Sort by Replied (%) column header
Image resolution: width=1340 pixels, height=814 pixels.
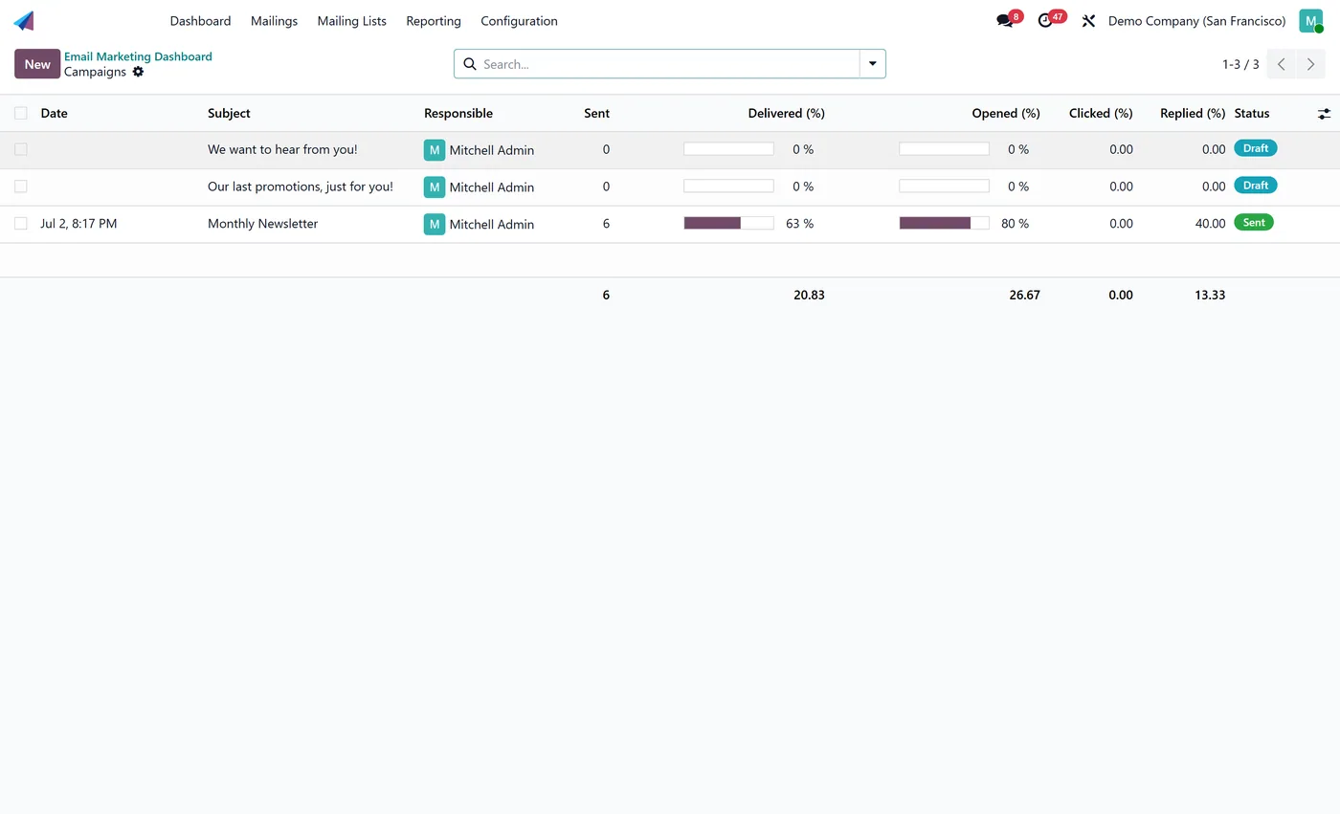click(1193, 113)
